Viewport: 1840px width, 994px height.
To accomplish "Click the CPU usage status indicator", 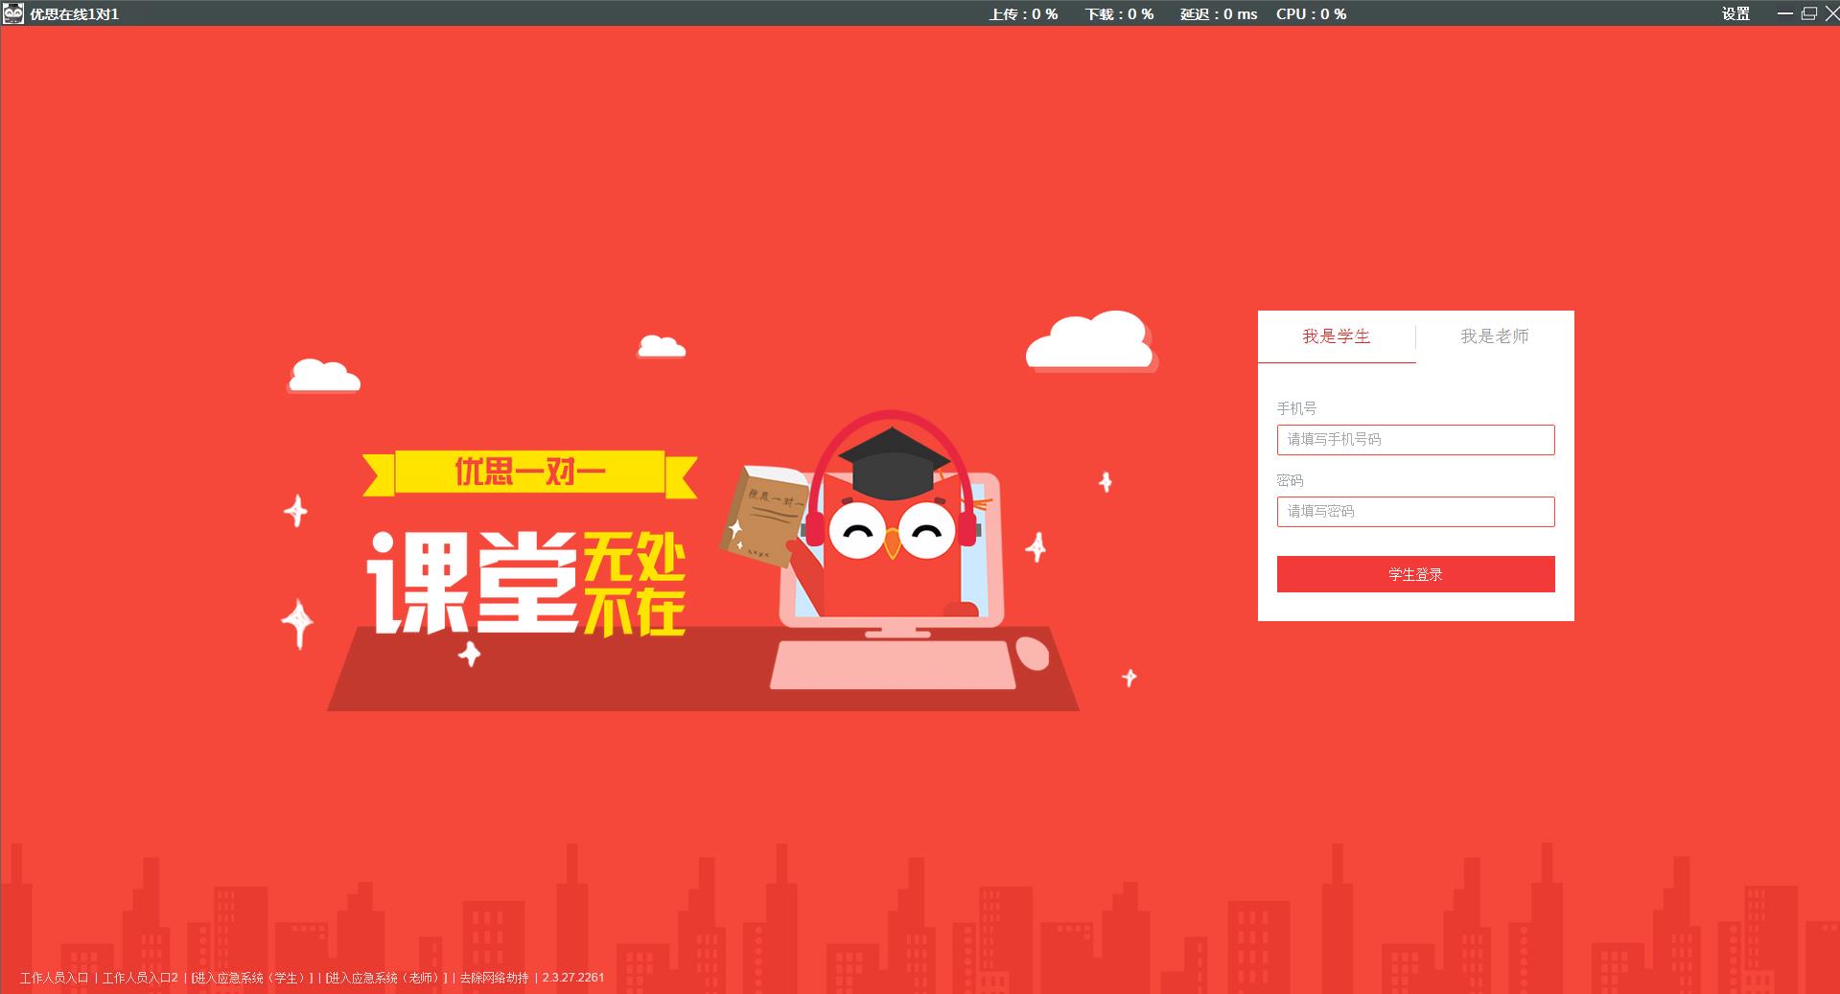I will (x=1311, y=14).
